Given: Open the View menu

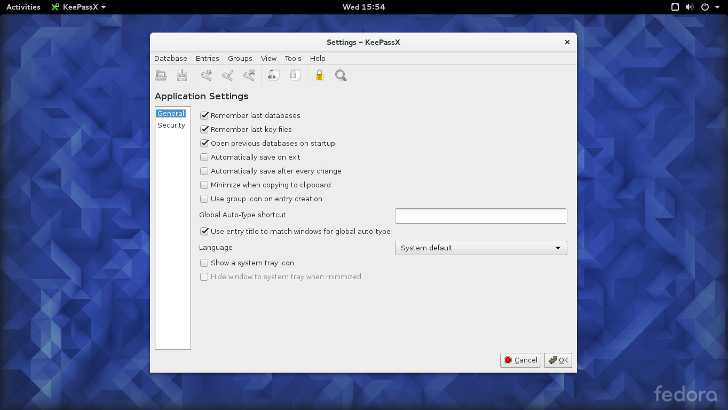Looking at the screenshot, I should coord(268,58).
